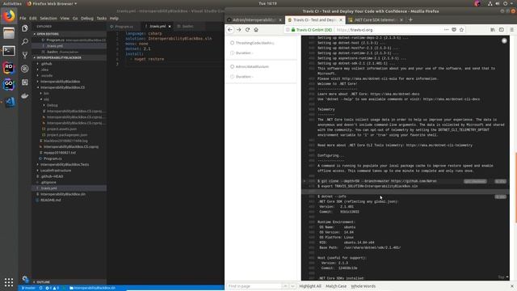Collapse the obj folder

click(x=46, y=99)
